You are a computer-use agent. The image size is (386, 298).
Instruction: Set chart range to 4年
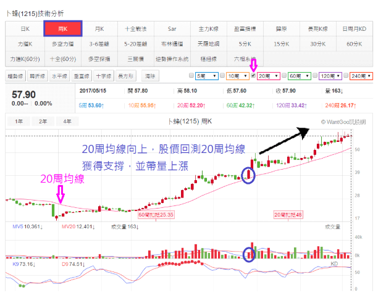click(x=67, y=122)
